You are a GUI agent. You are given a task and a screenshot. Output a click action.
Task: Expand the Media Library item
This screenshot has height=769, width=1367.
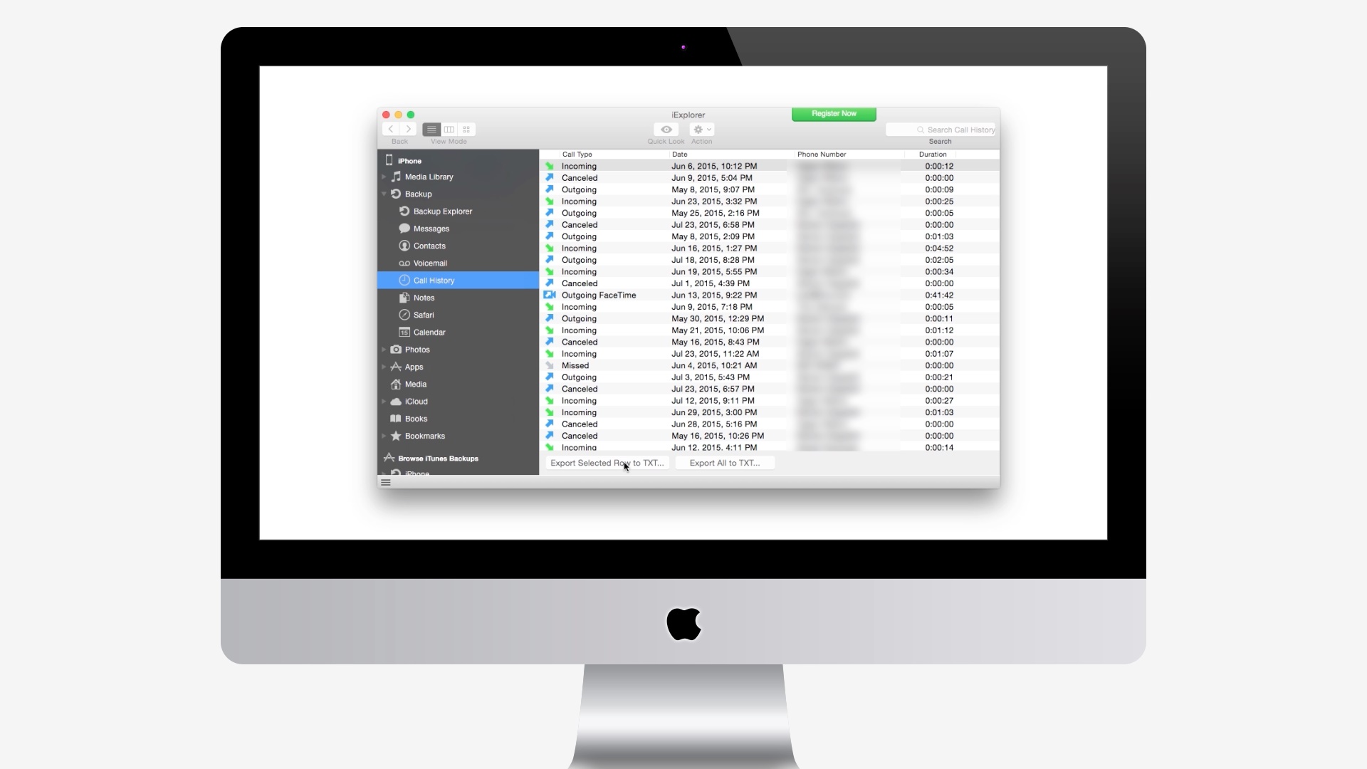(384, 177)
